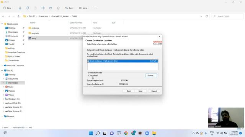The width and height of the screenshot is (245, 137).
Task: Open the editing quick access folder
Action: (11, 48)
